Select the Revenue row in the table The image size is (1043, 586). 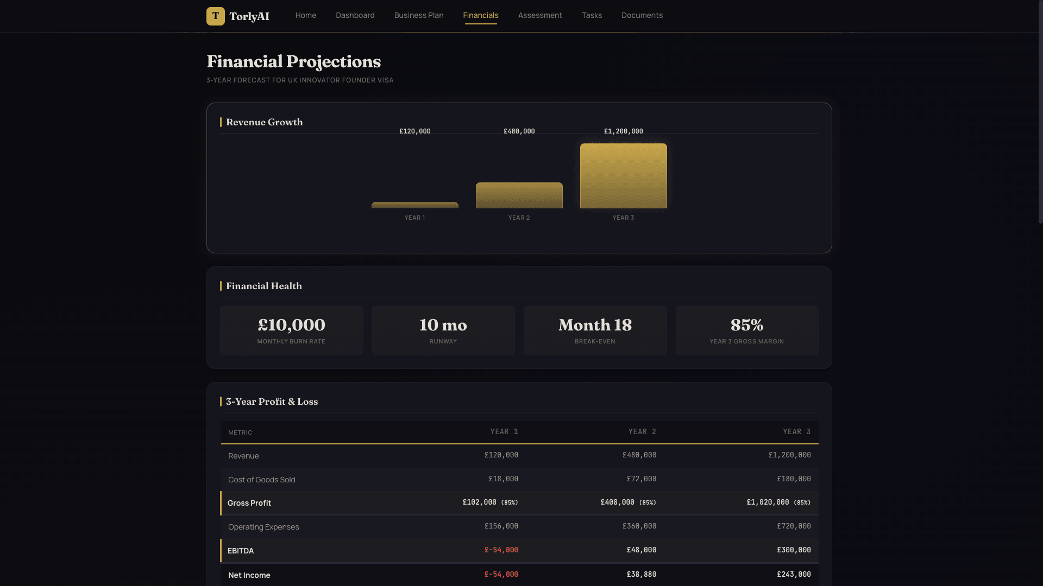(519, 455)
